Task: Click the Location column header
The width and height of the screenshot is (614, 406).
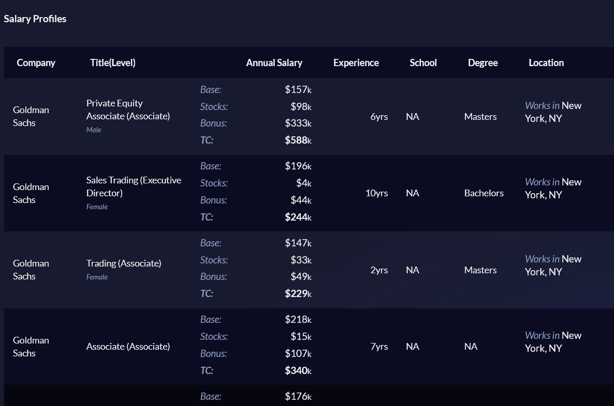Action: (x=546, y=63)
